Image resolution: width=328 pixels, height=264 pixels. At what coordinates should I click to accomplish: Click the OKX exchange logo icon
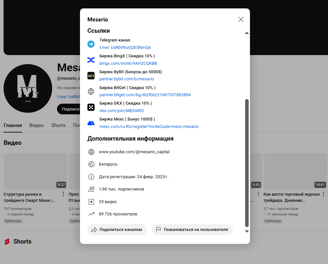click(91, 107)
